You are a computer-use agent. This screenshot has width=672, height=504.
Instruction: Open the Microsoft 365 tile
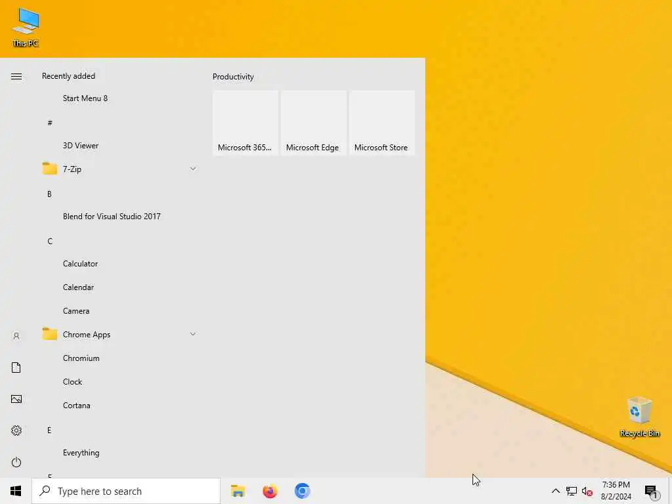coord(245,123)
